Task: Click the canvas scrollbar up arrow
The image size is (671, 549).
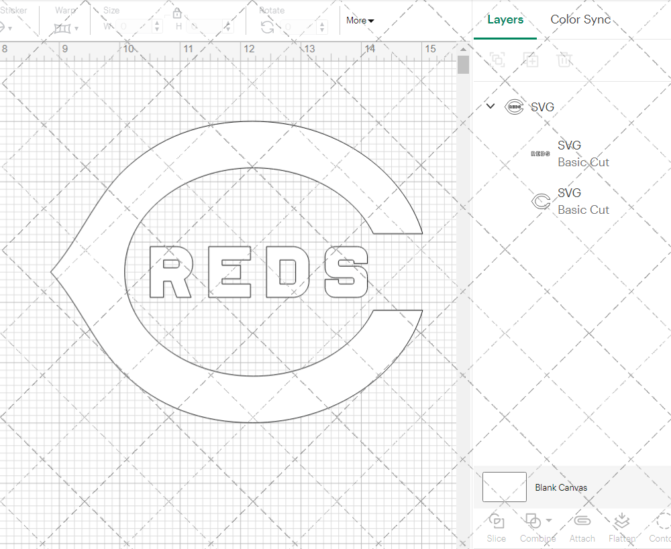Action: click(x=463, y=49)
